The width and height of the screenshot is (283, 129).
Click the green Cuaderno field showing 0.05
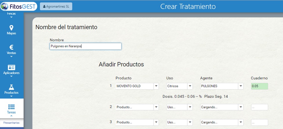click(x=260, y=86)
